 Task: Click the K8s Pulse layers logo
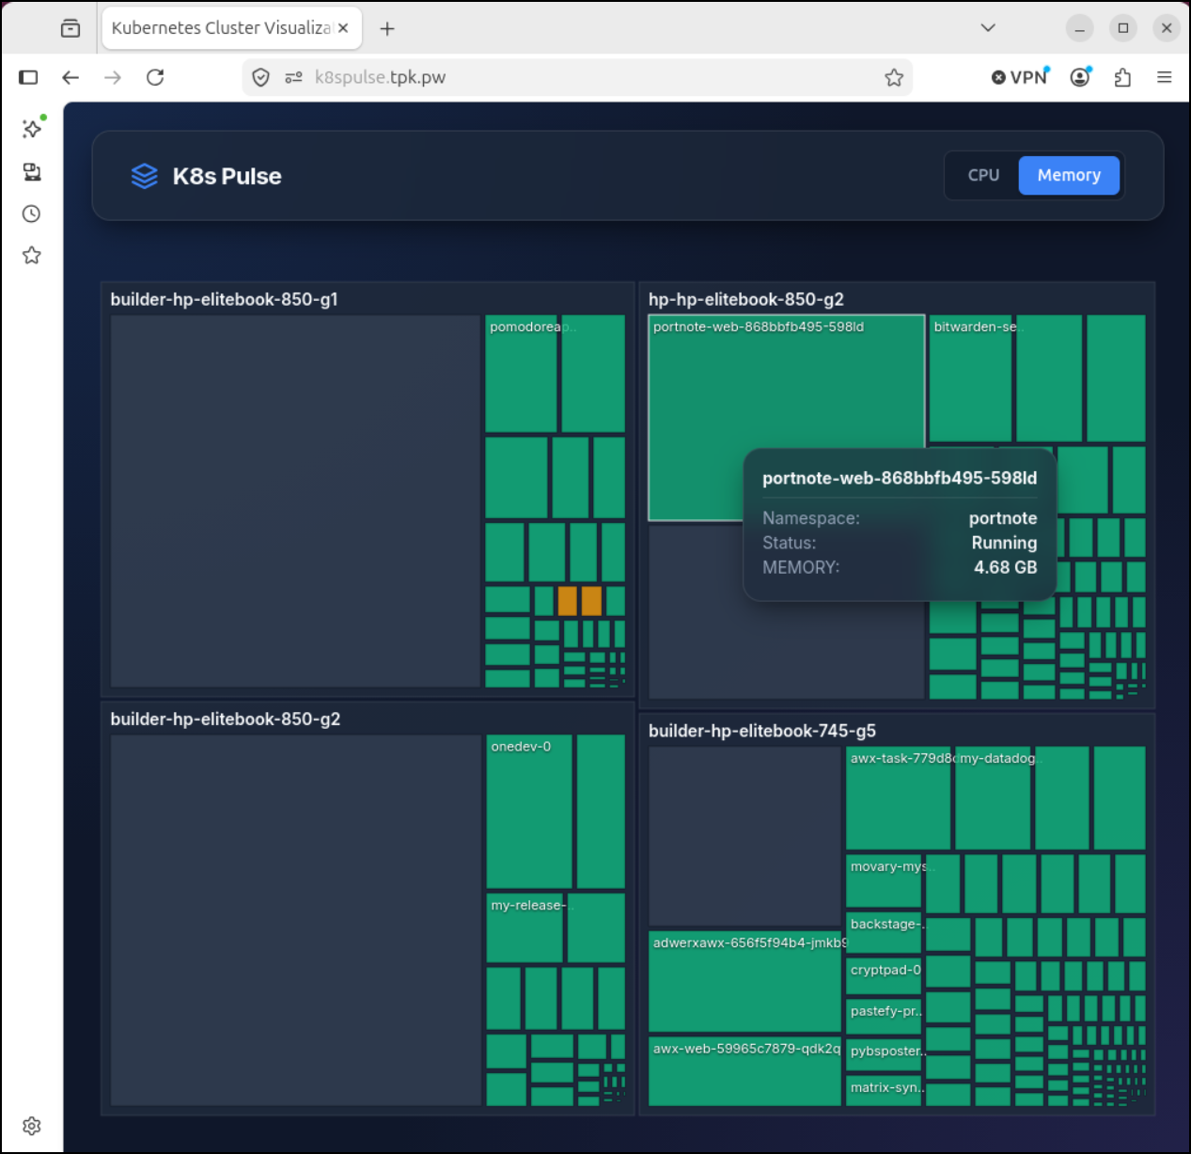tap(144, 176)
